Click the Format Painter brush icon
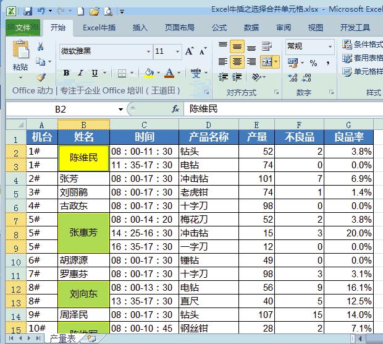Viewport: 383px width, 344px height. pos(41,77)
